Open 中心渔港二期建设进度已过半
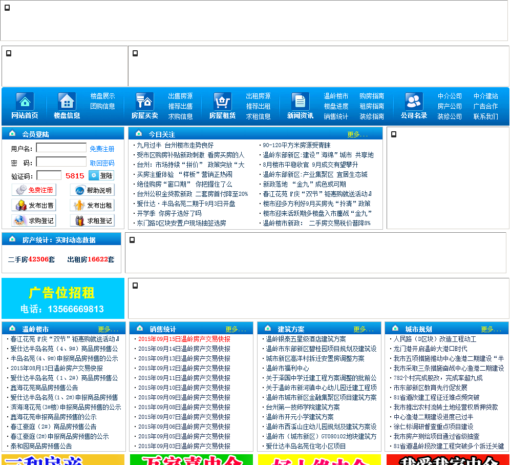The height and width of the screenshot is (465, 511). coord(433,417)
